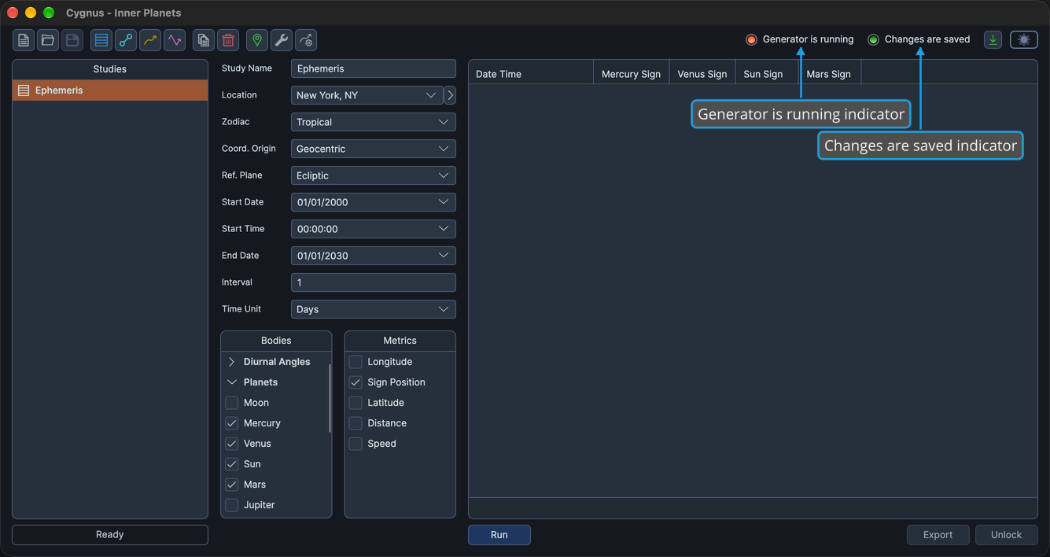The width and height of the screenshot is (1050, 557).
Task: Click the Studies panel header
Action: 110,69
